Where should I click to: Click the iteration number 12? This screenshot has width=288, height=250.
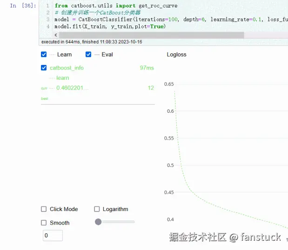(x=151, y=88)
